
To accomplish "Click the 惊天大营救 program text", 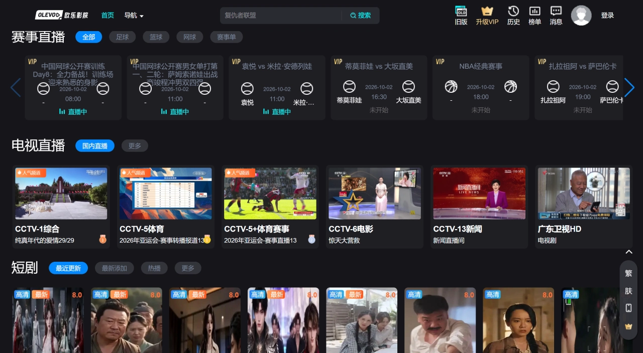I will pos(344,241).
